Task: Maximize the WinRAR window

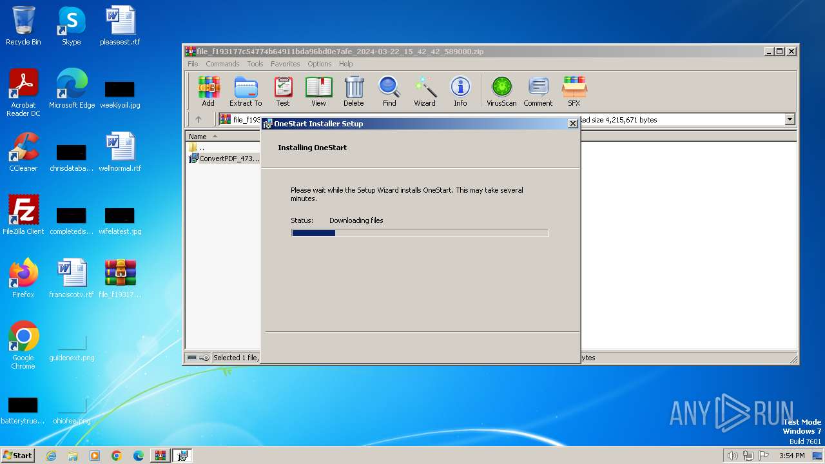Action: (x=780, y=52)
